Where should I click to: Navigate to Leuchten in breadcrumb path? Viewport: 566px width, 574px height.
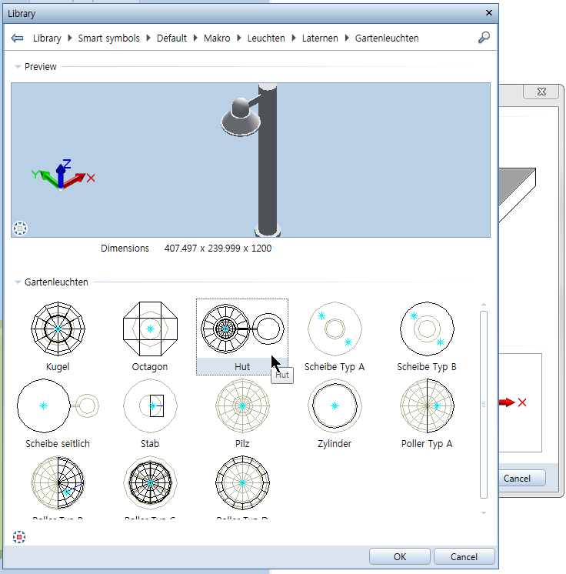click(x=265, y=38)
